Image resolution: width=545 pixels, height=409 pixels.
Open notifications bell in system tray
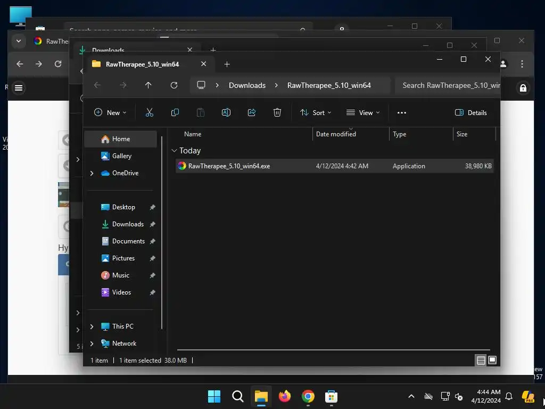click(509, 396)
